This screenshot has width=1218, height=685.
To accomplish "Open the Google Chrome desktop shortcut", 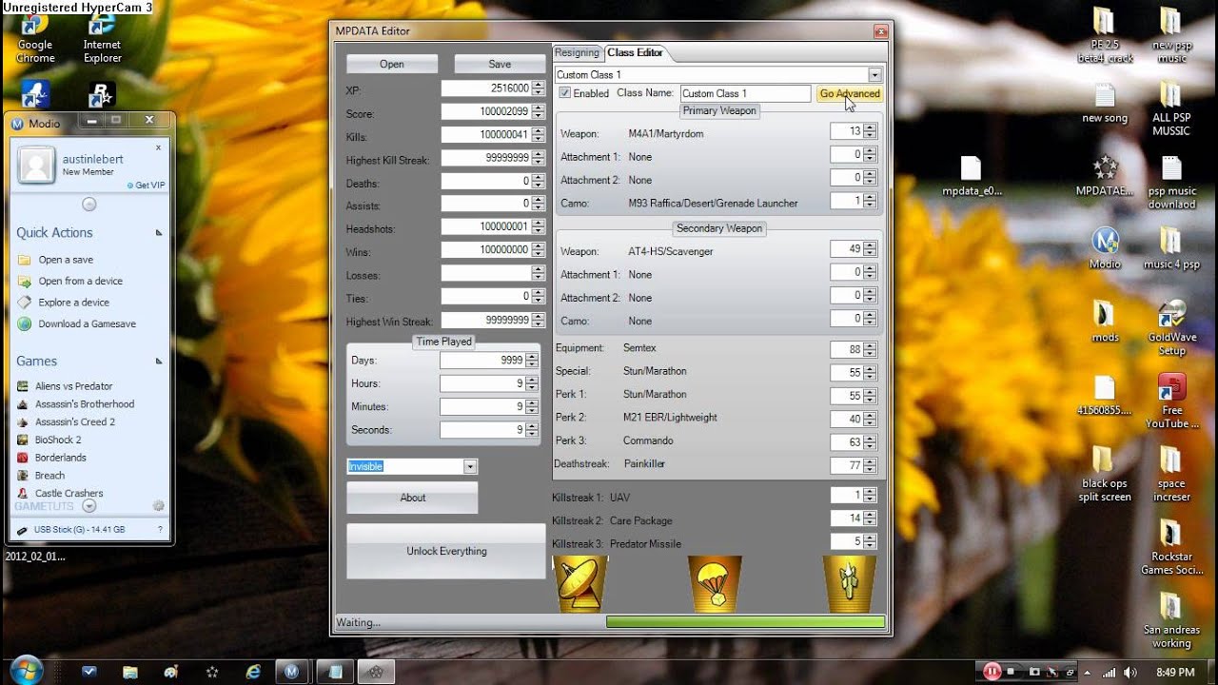I will click(x=35, y=38).
